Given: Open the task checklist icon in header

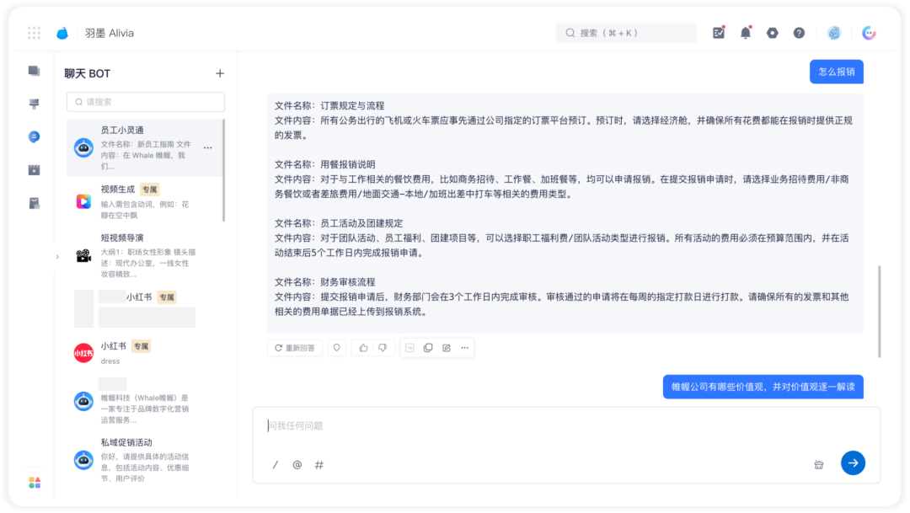Looking at the screenshot, I should tap(719, 33).
